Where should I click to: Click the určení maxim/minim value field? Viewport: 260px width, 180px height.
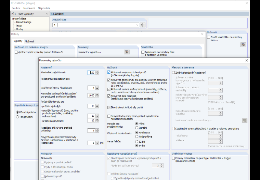tap(92, 120)
